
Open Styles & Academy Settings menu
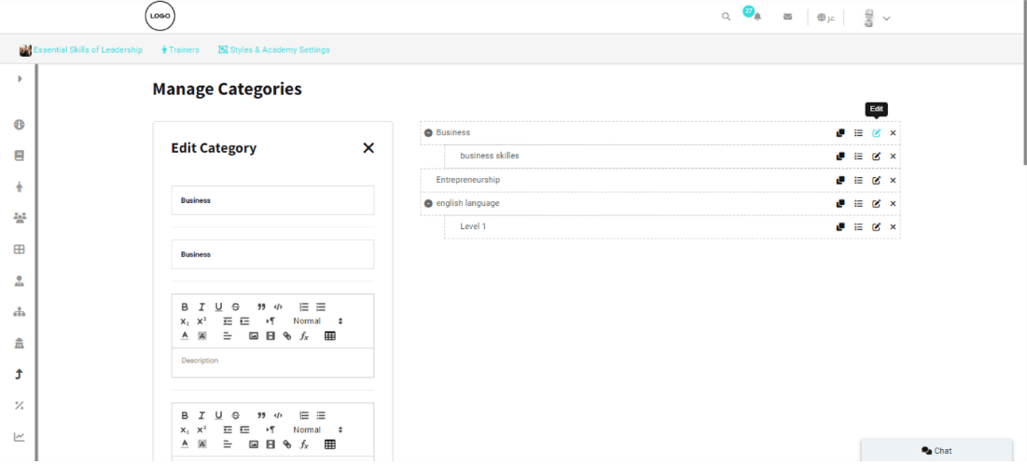tap(274, 49)
